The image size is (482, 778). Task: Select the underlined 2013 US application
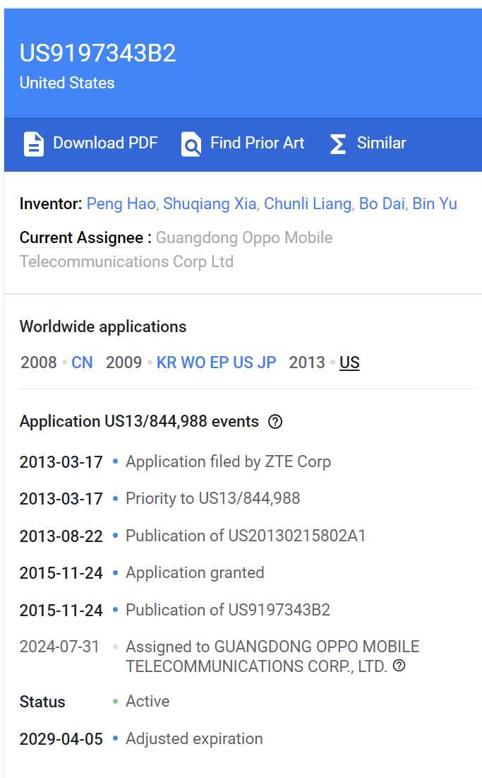(x=349, y=363)
